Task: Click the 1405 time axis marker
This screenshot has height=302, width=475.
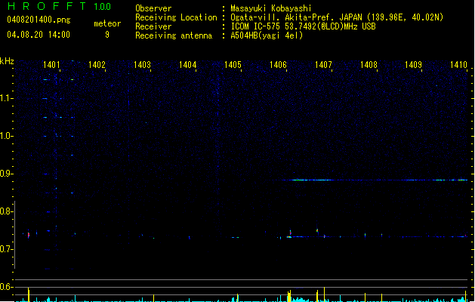Action: [x=233, y=65]
